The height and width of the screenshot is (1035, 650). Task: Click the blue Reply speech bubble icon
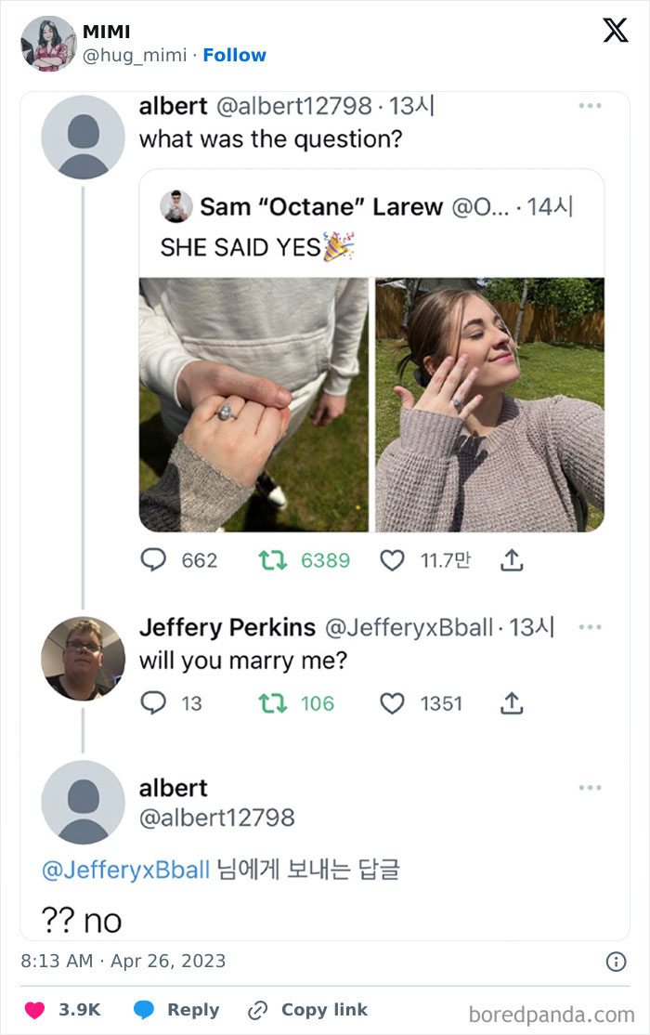coord(142,1010)
